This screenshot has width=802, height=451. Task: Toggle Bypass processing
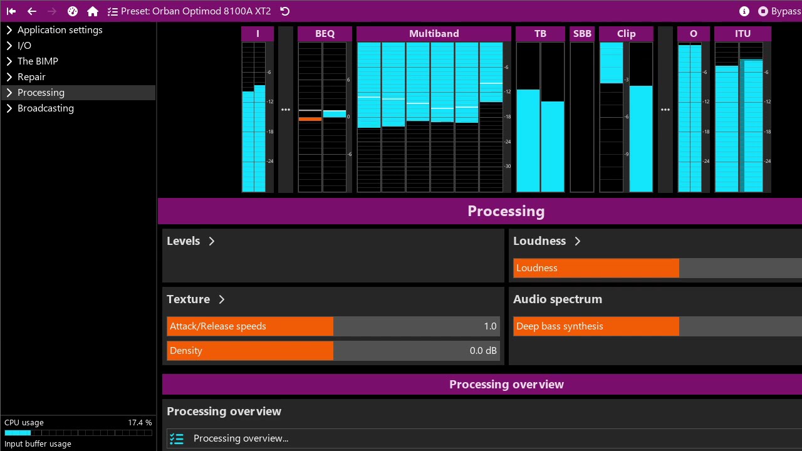click(779, 11)
